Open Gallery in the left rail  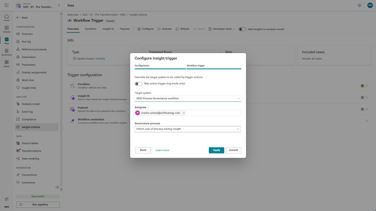[6, 64]
